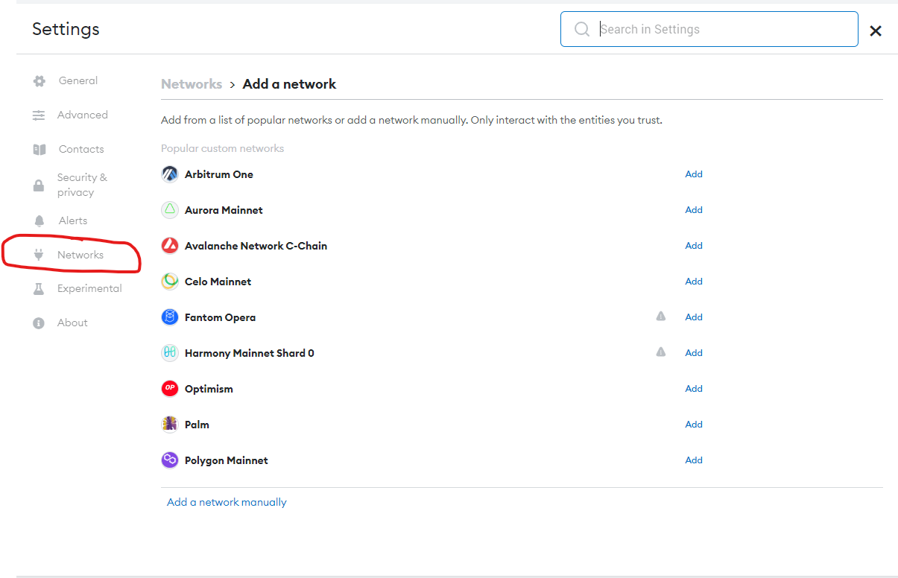Open Security & privacy settings
Image resolution: width=898 pixels, height=578 pixels.
(82, 185)
